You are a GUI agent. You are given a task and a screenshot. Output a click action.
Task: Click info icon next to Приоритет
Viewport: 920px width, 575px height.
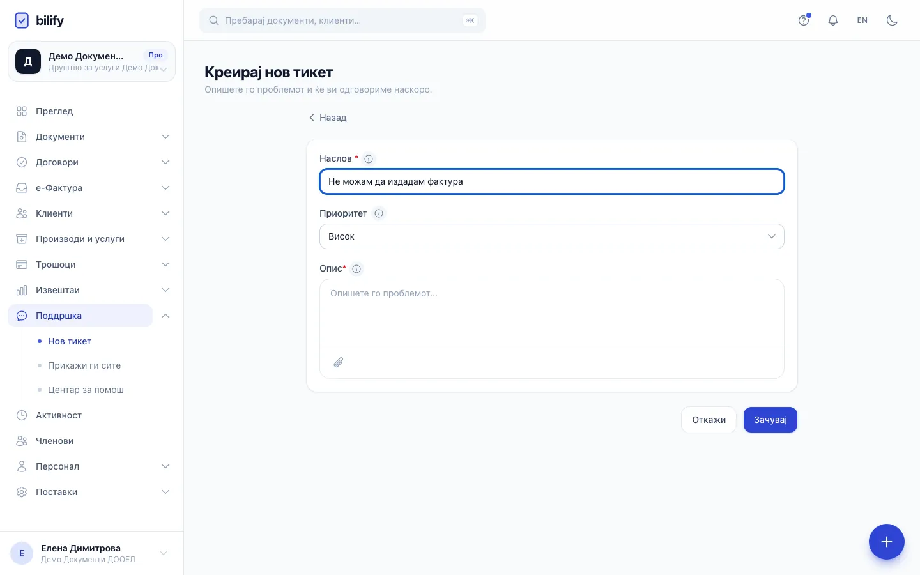379,213
